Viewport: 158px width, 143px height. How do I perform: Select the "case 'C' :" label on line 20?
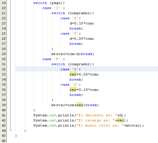(x=53, y=8)
